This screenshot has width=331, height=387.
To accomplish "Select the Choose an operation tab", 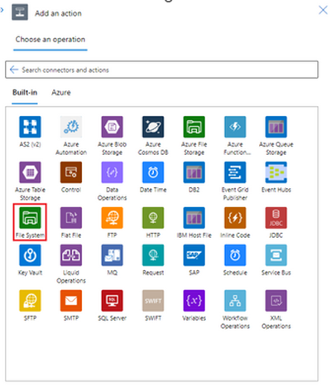I will tap(50, 40).
